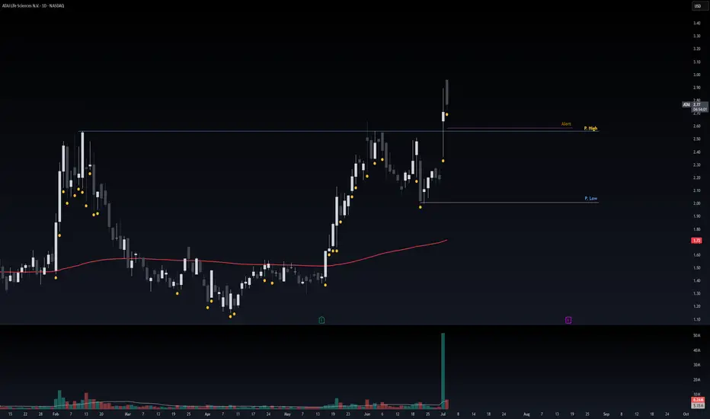
Task: Click the Jul date on time axis
Action: pyautogui.click(x=443, y=414)
